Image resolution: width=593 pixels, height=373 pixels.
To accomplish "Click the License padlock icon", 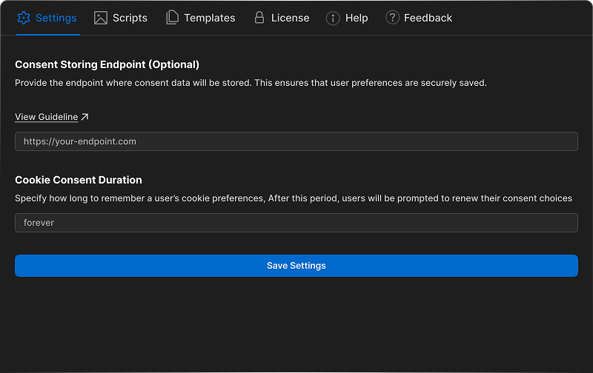I will click(x=259, y=18).
